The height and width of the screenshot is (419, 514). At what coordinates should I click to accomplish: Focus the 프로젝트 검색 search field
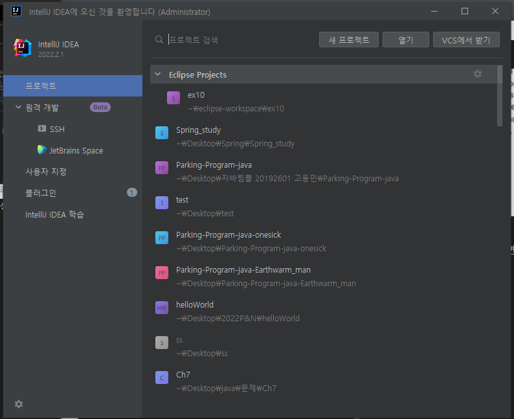(x=241, y=40)
